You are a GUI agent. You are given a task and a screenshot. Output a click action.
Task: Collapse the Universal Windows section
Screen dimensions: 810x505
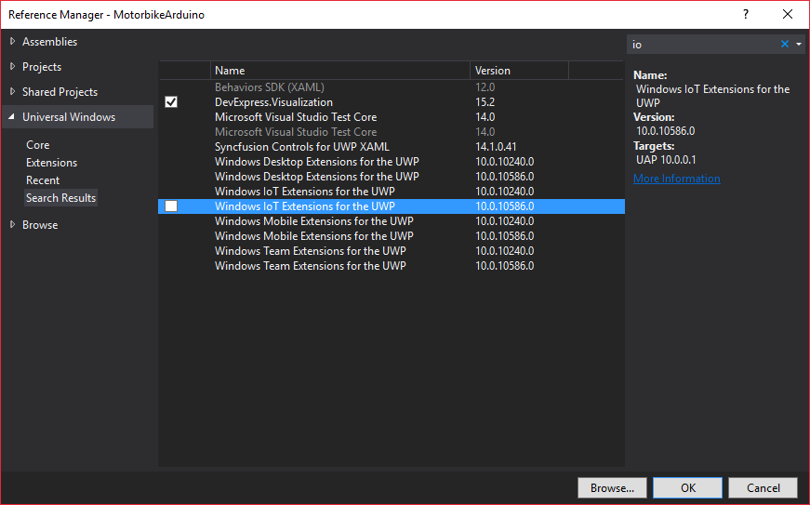[12, 117]
